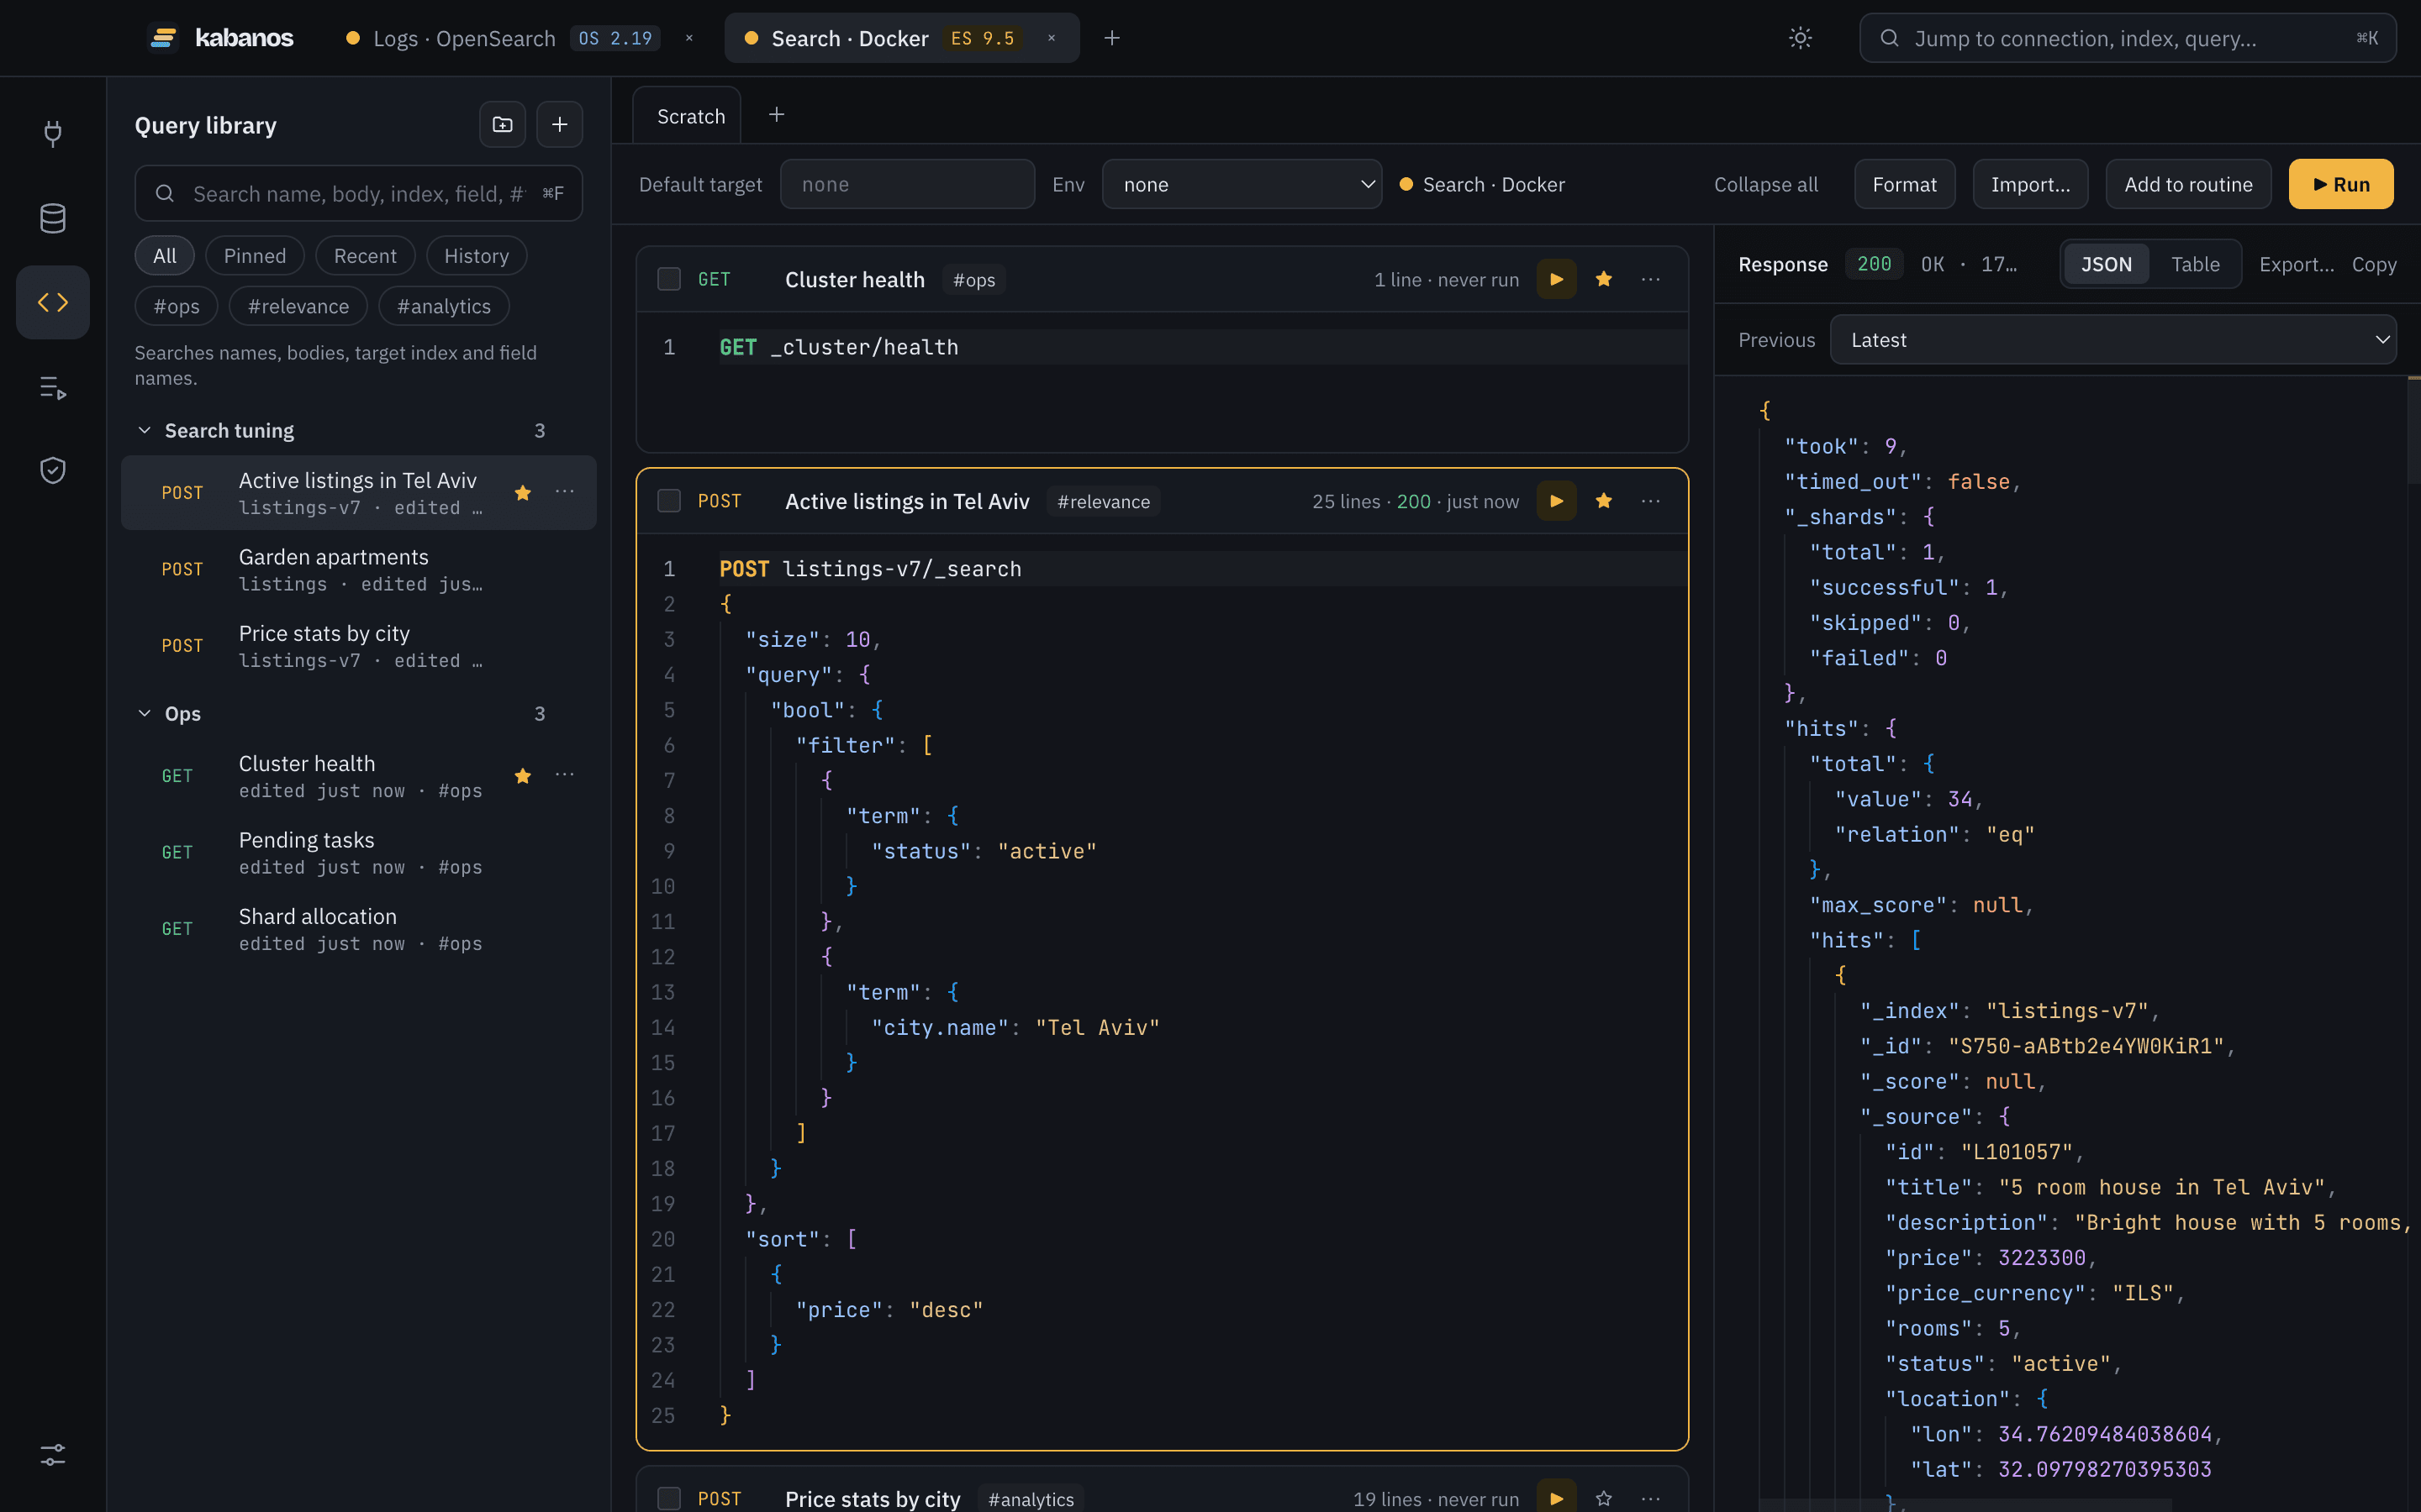This screenshot has height=1512, width=2421.
Task: Select the Pinned filter tab
Action: coord(255,256)
